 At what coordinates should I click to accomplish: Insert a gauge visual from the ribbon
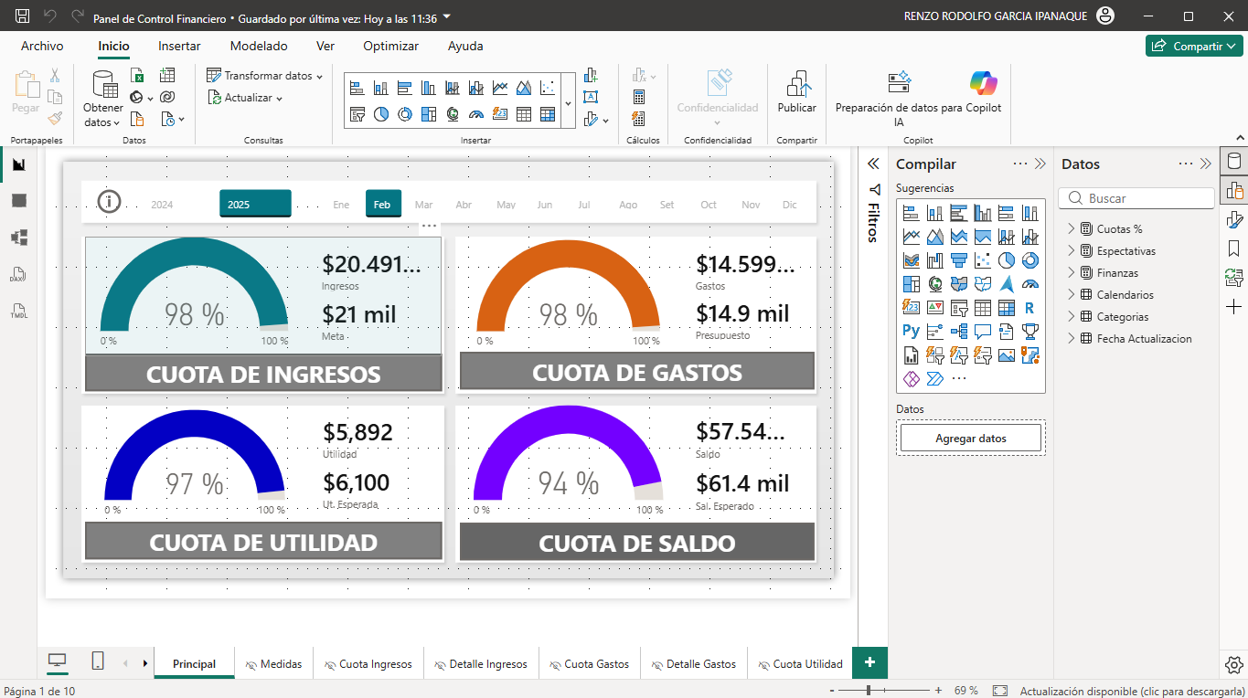(x=476, y=113)
